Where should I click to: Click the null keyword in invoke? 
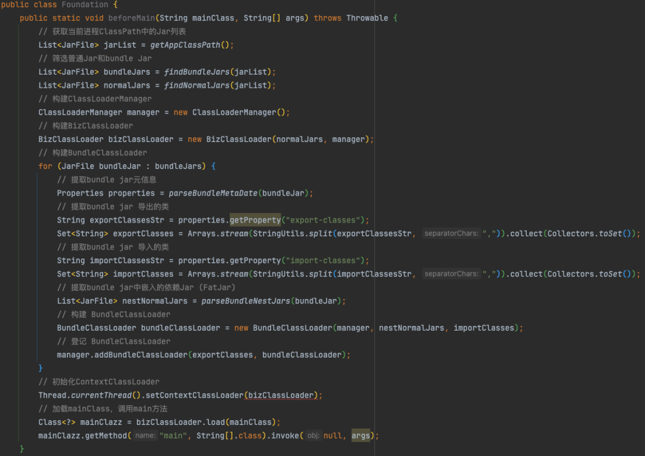click(333, 436)
